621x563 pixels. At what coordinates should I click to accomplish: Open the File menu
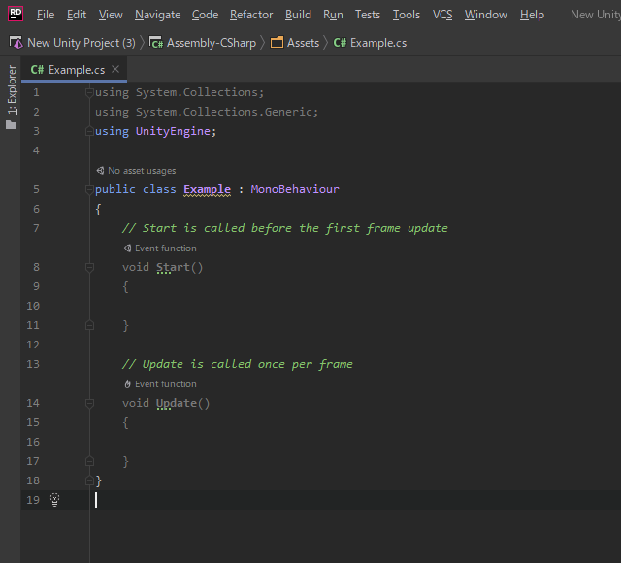46,15
